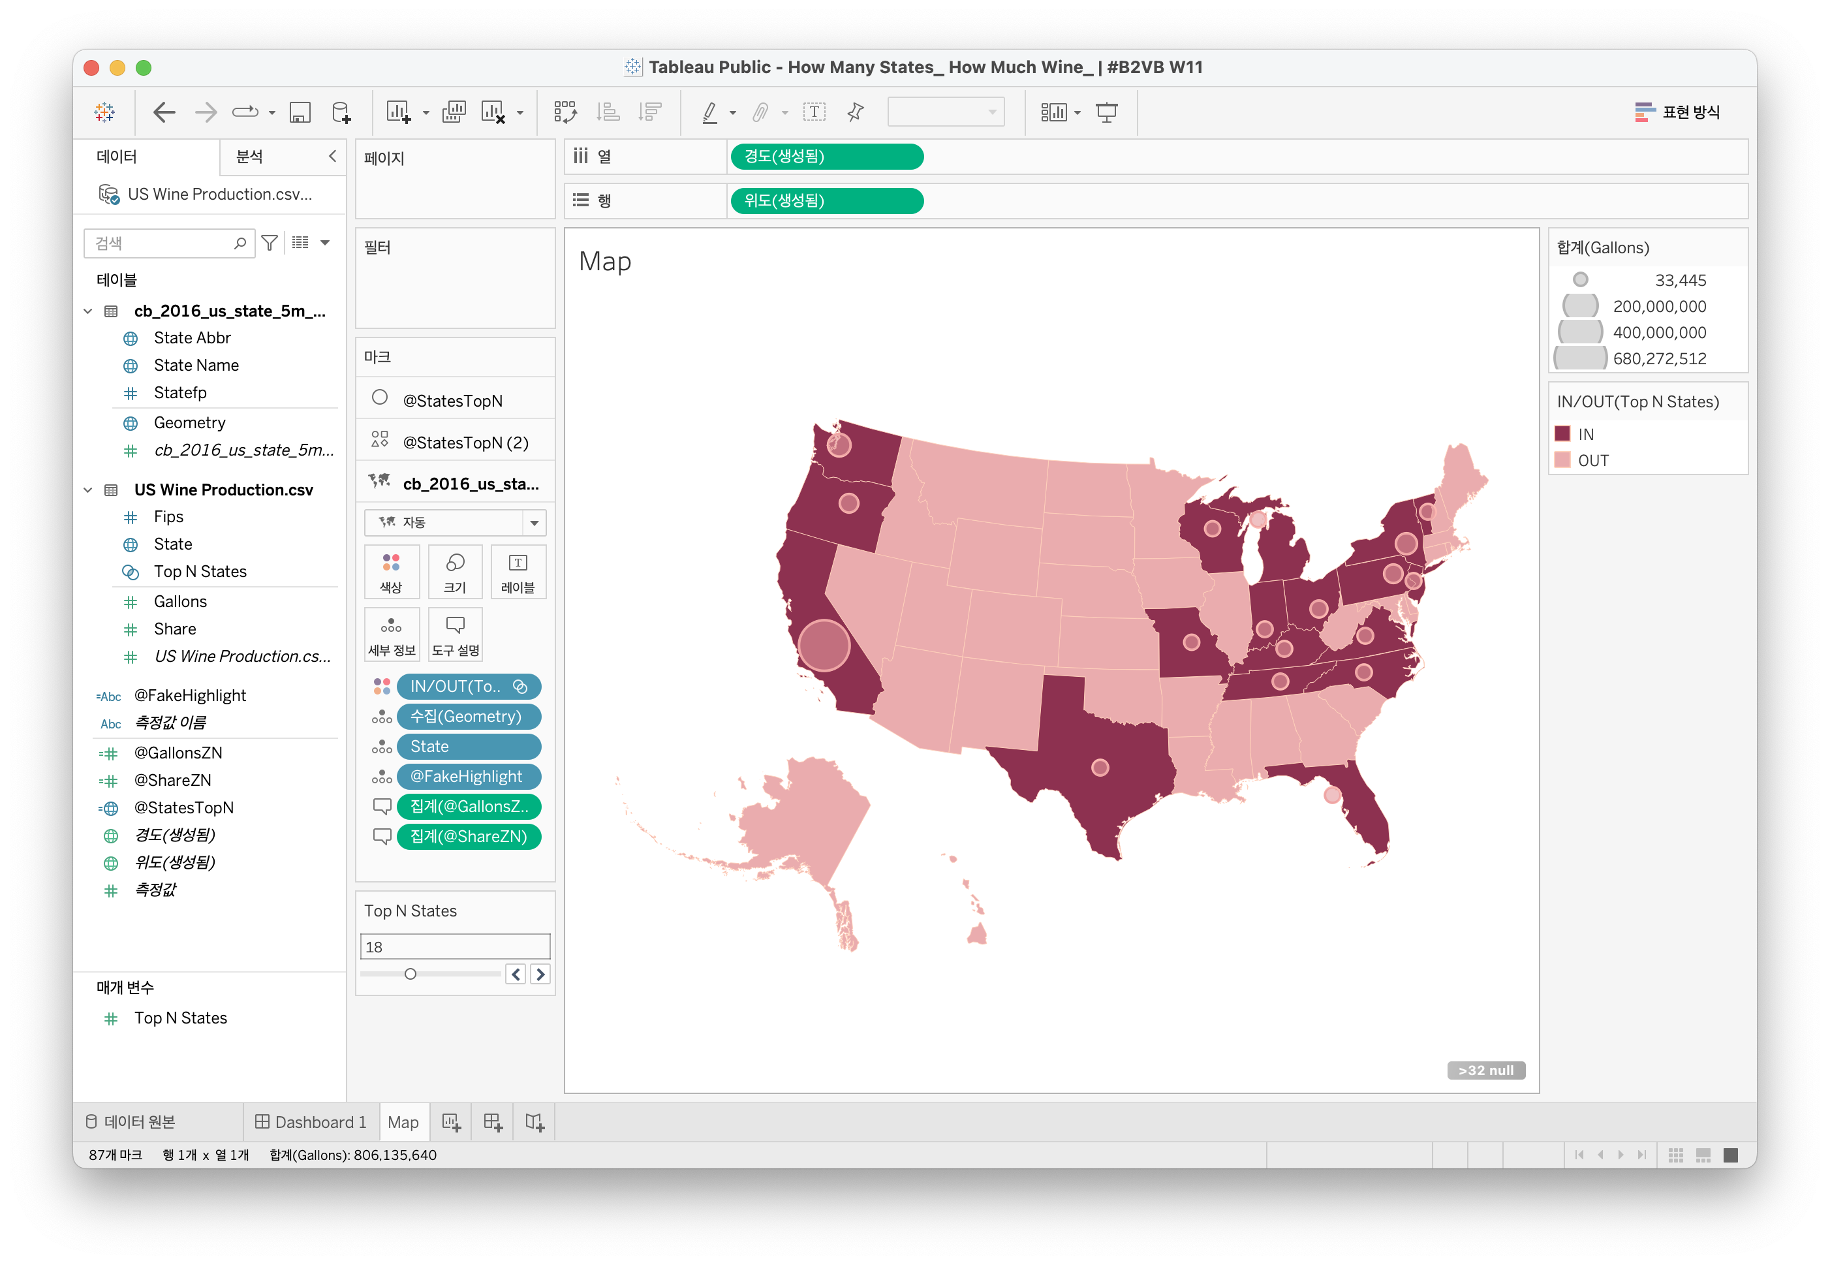Open the Color marks card

(391, 572)
